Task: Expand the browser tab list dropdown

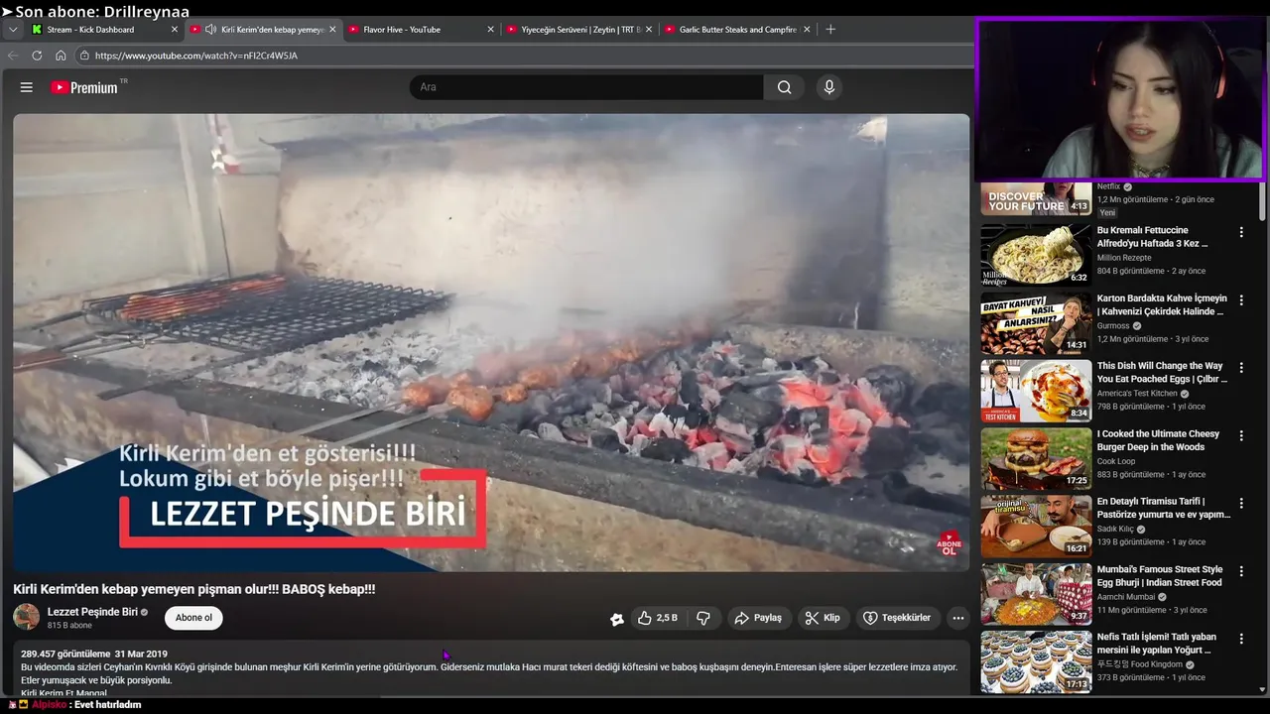Action: coord(13,30)
